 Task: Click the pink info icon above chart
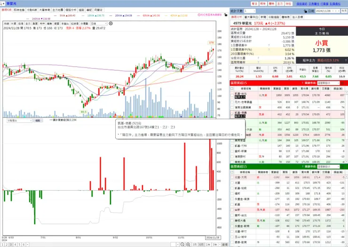coord(199,15)
